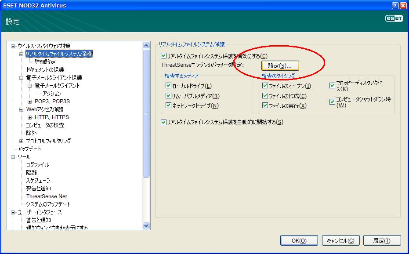Viewport: 409px width, 254px height.
Task: Select ログファイル tree item
Action: point(37,165)
